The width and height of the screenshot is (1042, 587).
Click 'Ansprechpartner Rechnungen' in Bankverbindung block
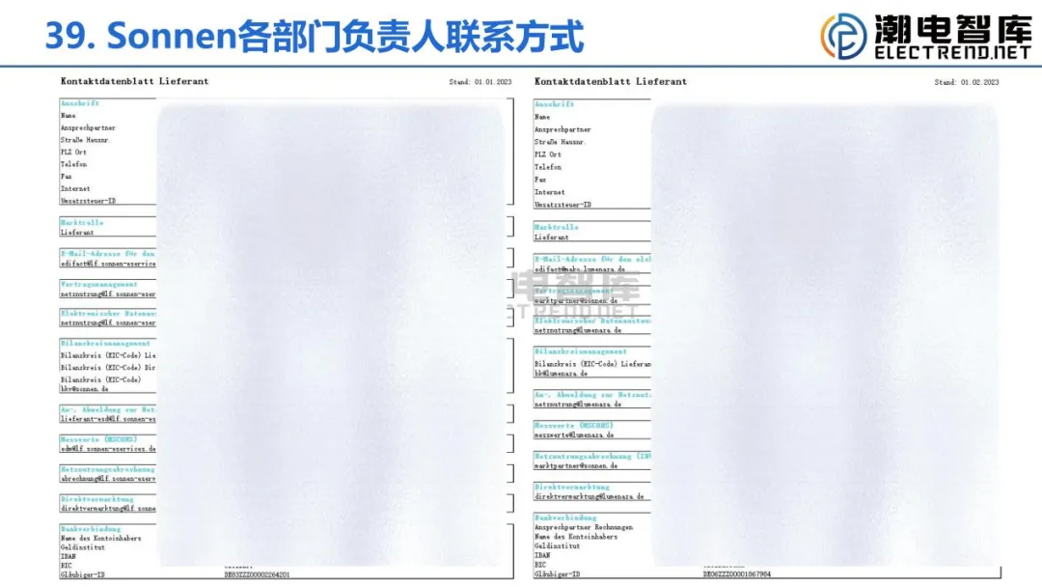(x=584, y=527)
